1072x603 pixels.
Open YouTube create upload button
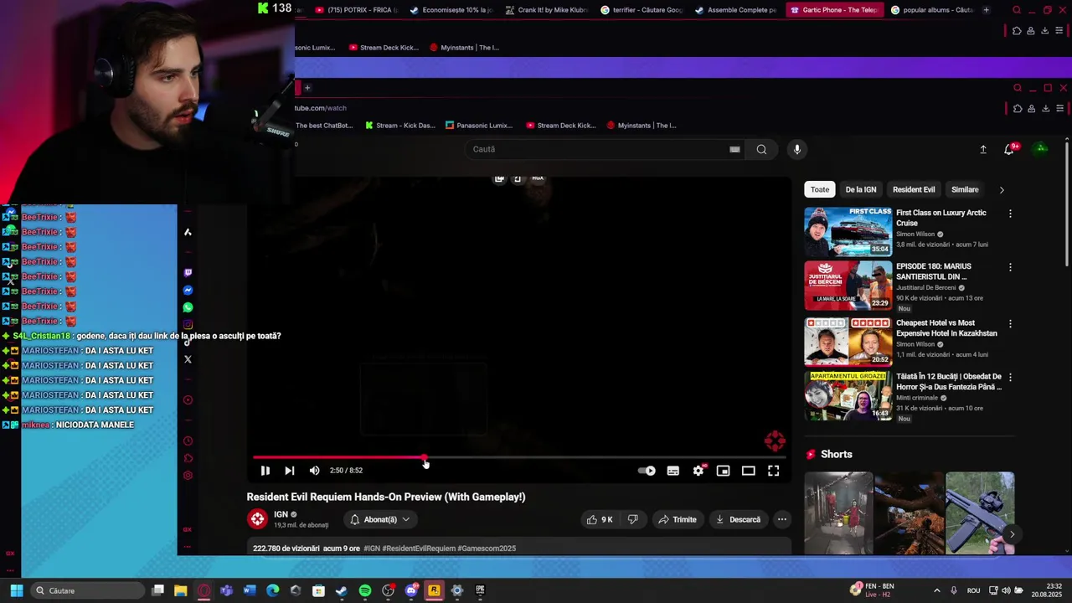click(983, 149)
